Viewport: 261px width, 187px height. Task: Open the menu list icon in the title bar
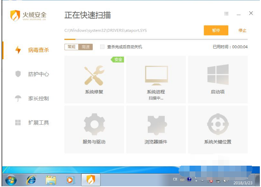click(226, 13)
